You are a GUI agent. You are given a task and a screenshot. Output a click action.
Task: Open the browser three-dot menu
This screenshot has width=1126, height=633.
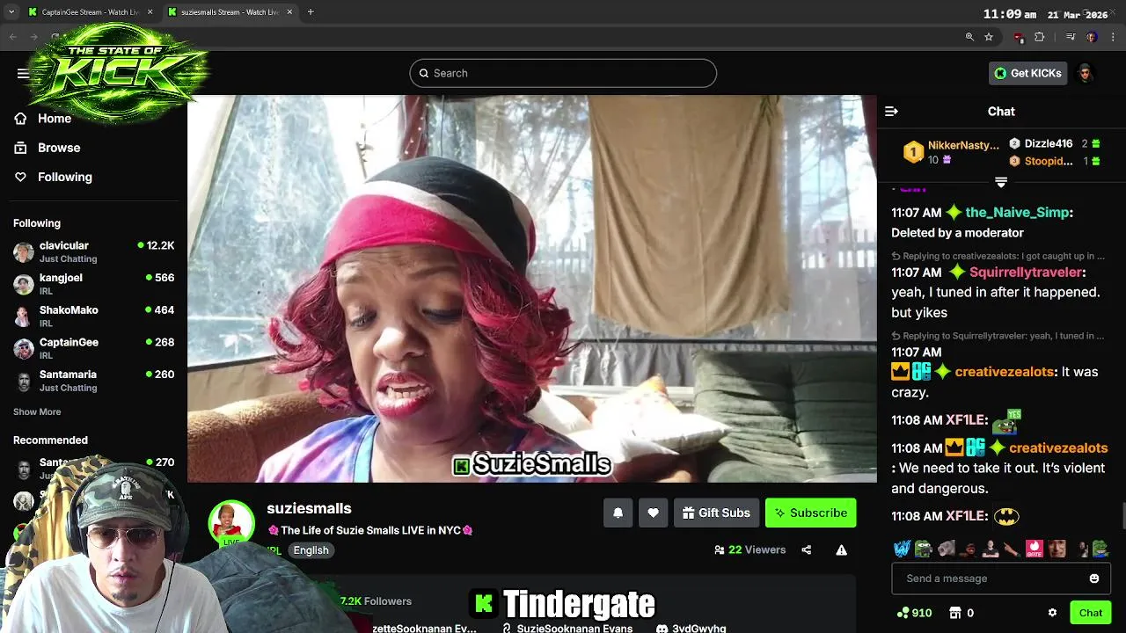coord(1114,37)
